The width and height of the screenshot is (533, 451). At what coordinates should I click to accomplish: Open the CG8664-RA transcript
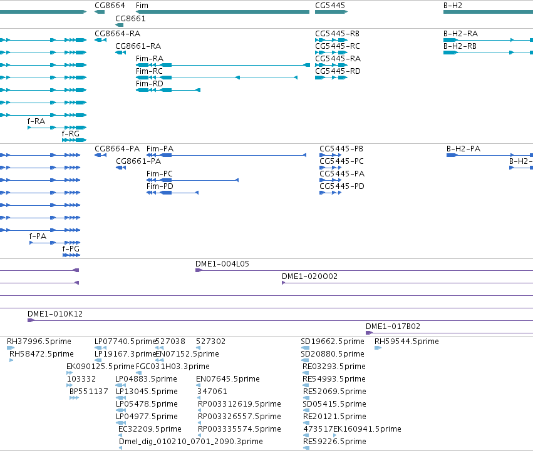click(x=118, y=34)
